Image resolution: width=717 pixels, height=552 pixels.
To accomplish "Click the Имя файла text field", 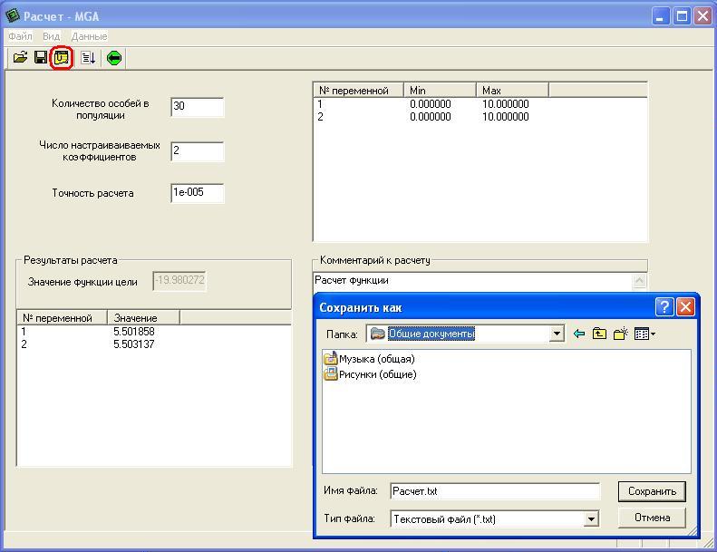I will tap(495, 491).
